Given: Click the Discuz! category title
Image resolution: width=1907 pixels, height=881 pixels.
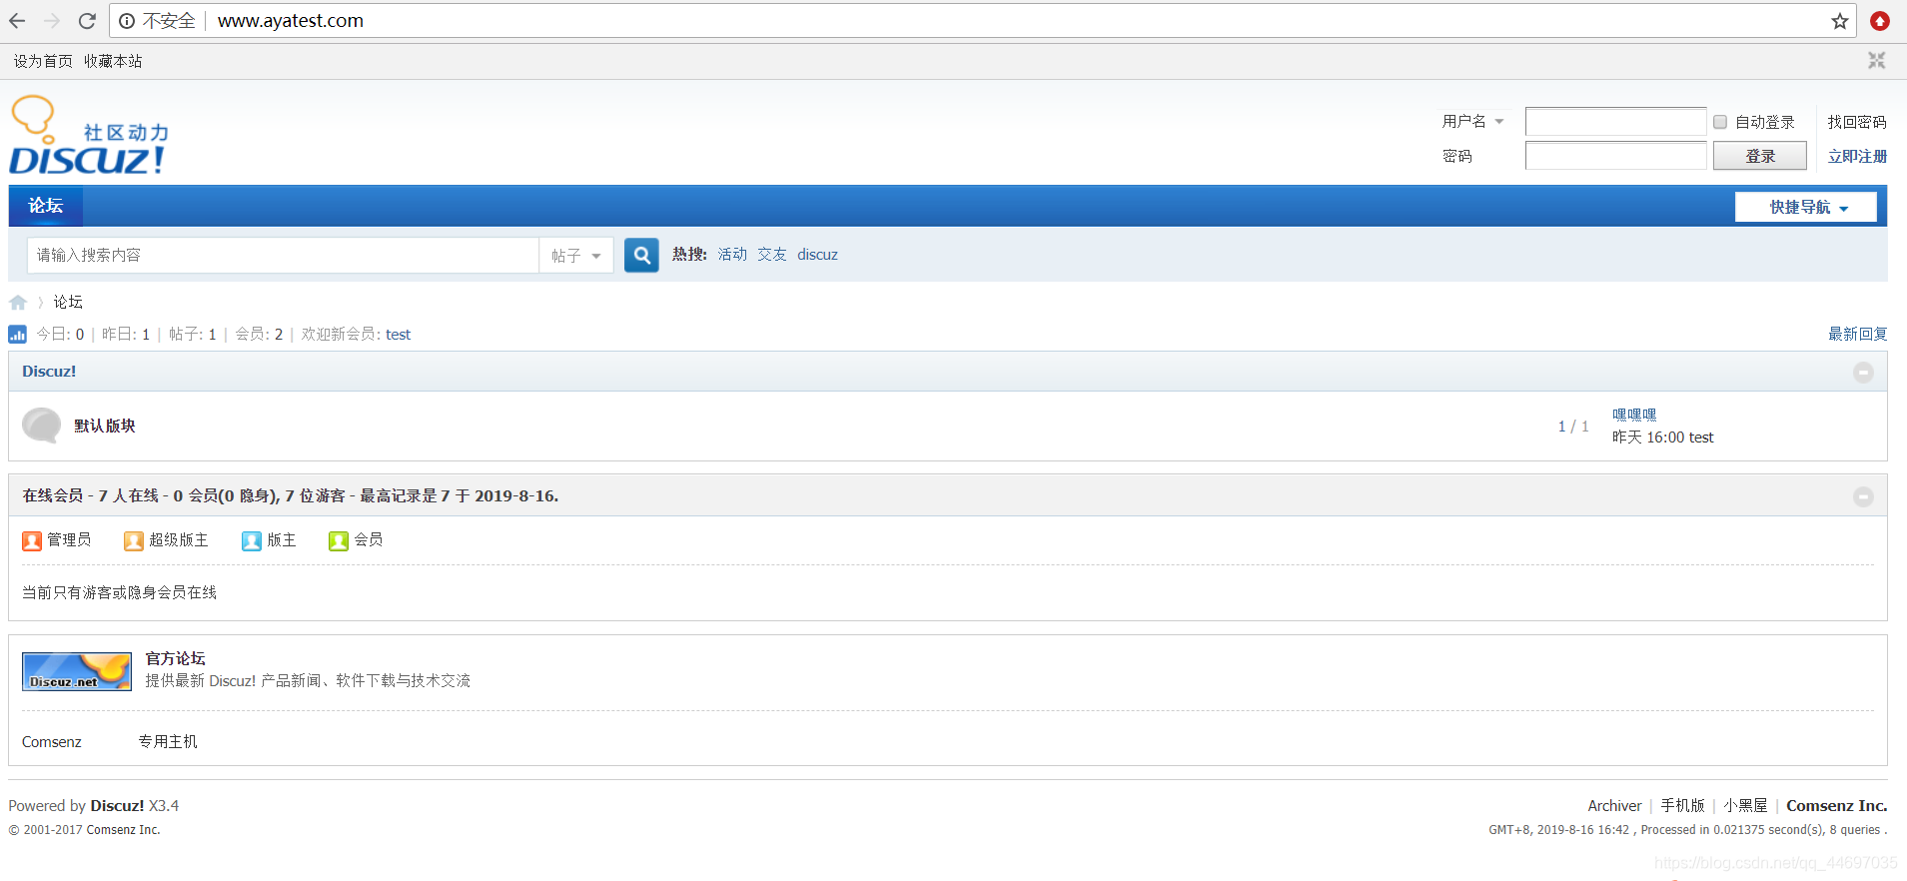Looking at the screenshot, I should 49,371.
